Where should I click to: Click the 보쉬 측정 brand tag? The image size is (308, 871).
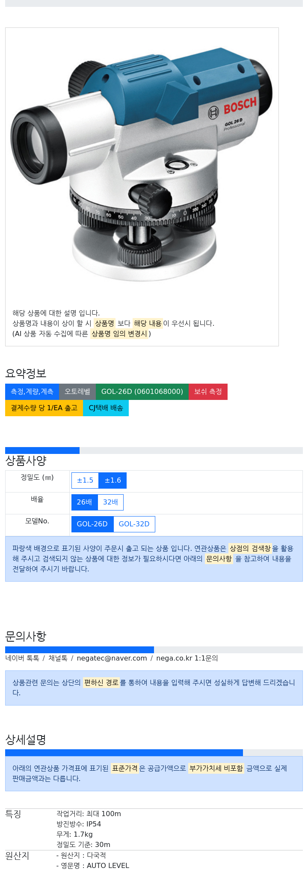click(208, 392)
